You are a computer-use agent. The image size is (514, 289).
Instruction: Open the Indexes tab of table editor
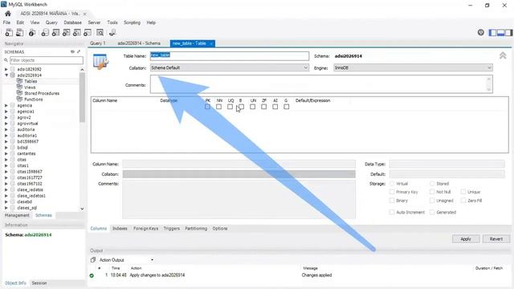(120, 228)
